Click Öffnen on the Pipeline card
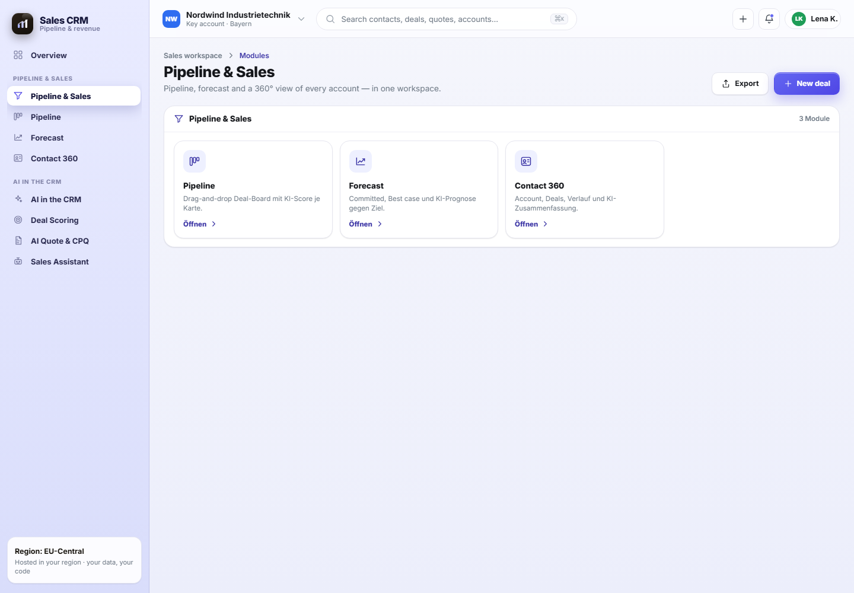This screenshot has height=593, width=854. tap(195, 224)
